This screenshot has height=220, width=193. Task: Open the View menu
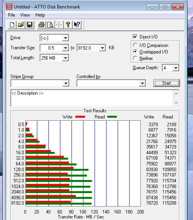tap(25, 15)
